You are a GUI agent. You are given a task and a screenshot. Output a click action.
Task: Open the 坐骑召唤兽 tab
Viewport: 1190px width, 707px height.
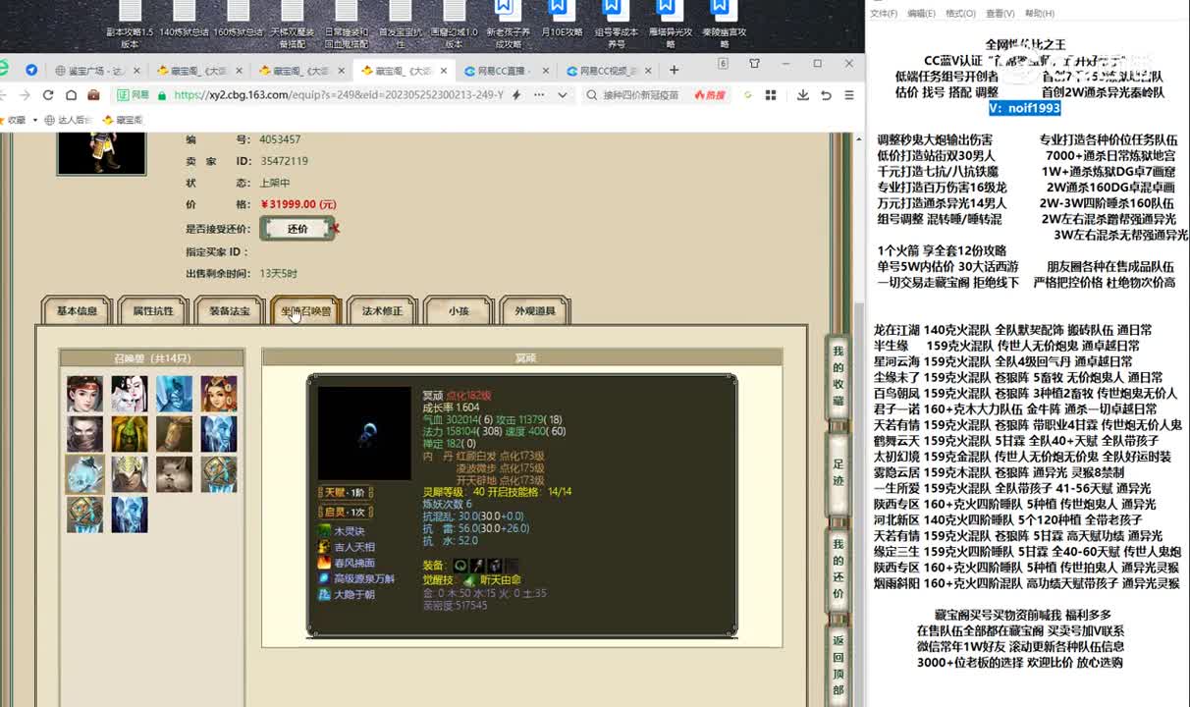[306, 311]
